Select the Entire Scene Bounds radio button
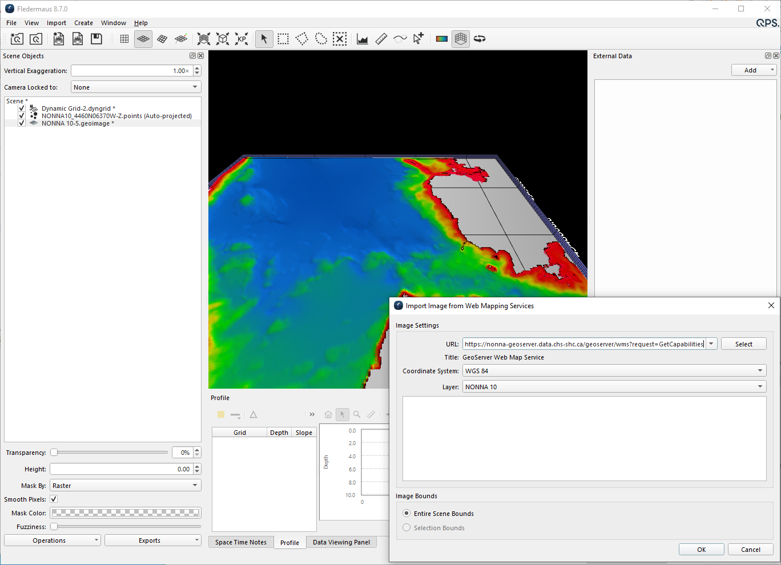The image size is (781, 565). (406, 514)
